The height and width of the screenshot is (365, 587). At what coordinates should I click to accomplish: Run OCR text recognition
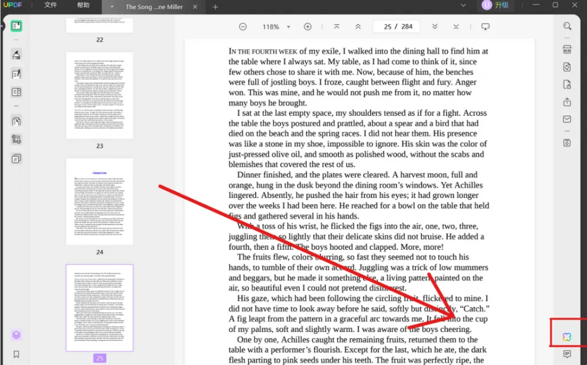(x=567, y=49)
